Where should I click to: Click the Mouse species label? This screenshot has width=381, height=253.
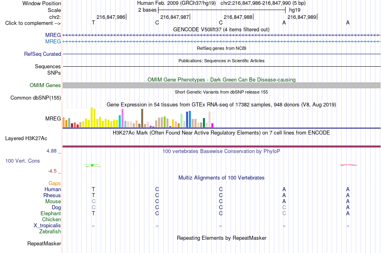[x=53, y=202]
